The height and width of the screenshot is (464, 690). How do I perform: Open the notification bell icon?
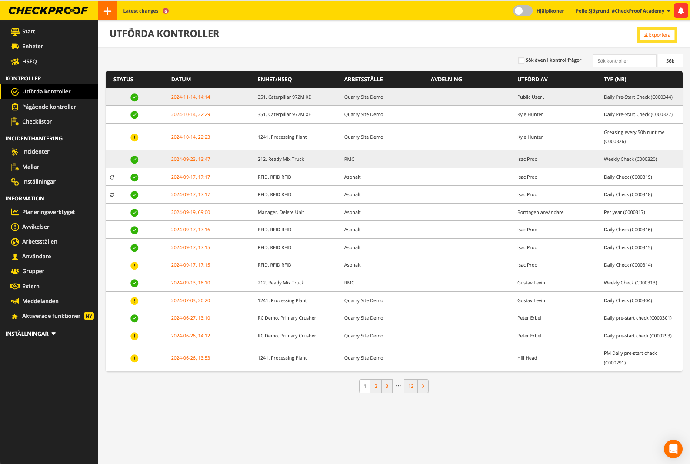point(680,11)
